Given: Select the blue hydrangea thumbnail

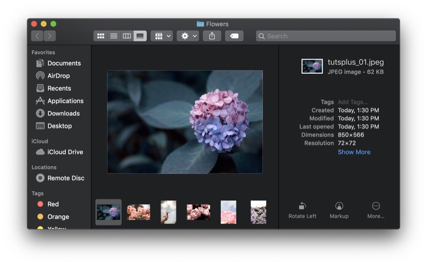Looking at the screenshot, I should [x=109, y=212].
